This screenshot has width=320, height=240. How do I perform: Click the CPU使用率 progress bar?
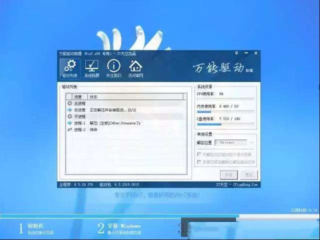(x=225, y=99)
